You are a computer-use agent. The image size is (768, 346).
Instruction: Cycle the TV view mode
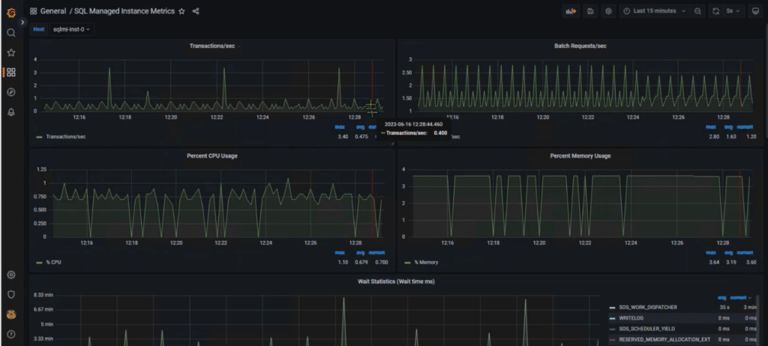pyautogui.click(x=756, y=11)
